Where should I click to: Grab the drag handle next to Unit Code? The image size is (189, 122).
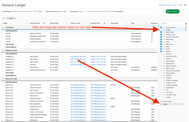pyautogui.click(x=164, y=92)
